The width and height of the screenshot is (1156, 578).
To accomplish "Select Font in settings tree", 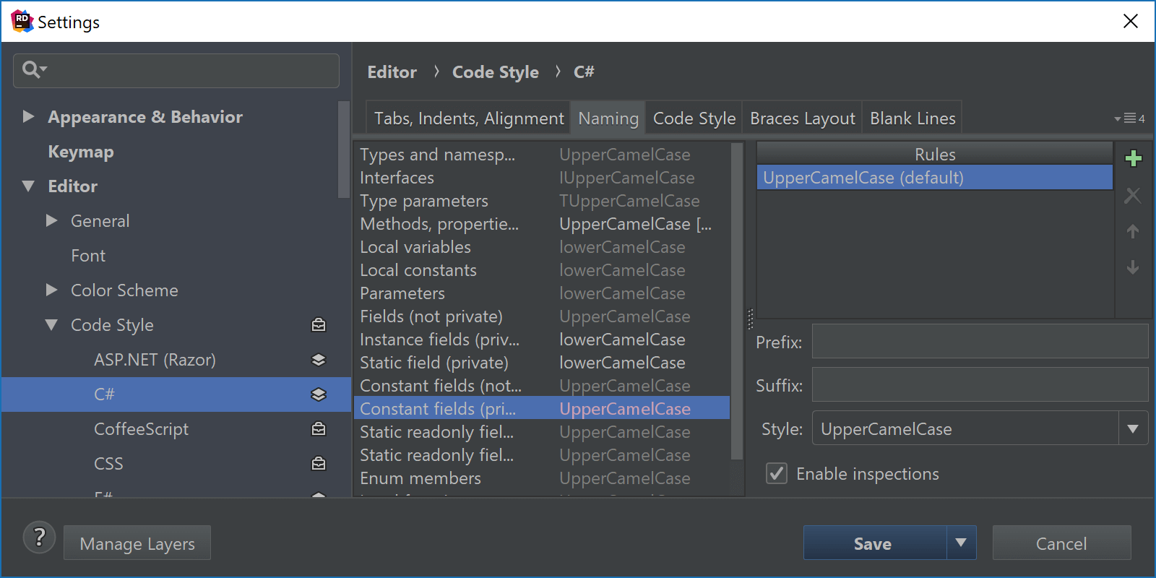I will point(88,256).
